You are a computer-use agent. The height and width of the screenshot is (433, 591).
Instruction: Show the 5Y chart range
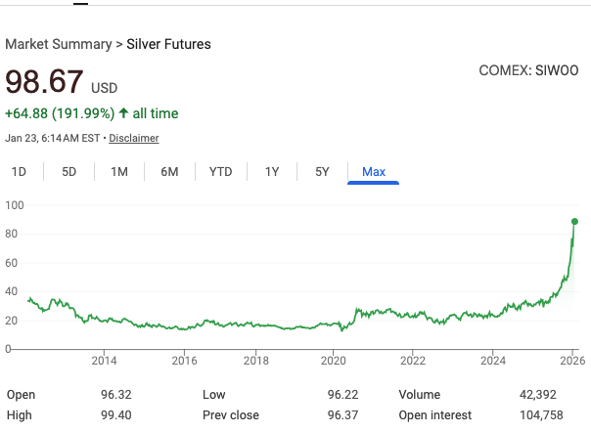pyautogui.click(x=322, y=172)
